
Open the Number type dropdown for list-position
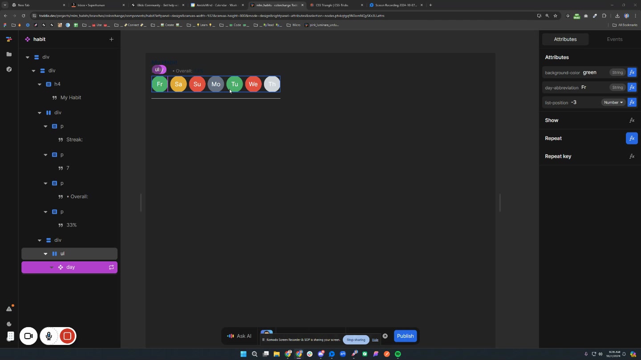613,102
